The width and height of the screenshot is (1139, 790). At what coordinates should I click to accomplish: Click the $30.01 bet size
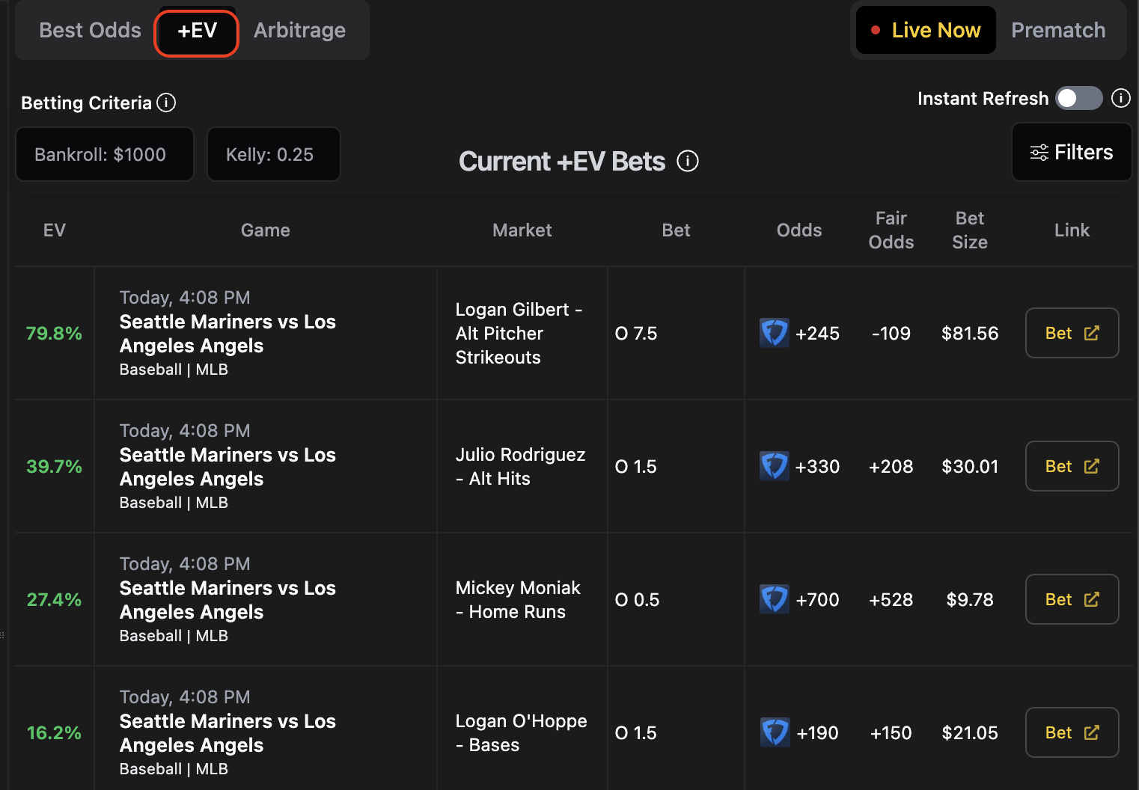pos(970,466)
